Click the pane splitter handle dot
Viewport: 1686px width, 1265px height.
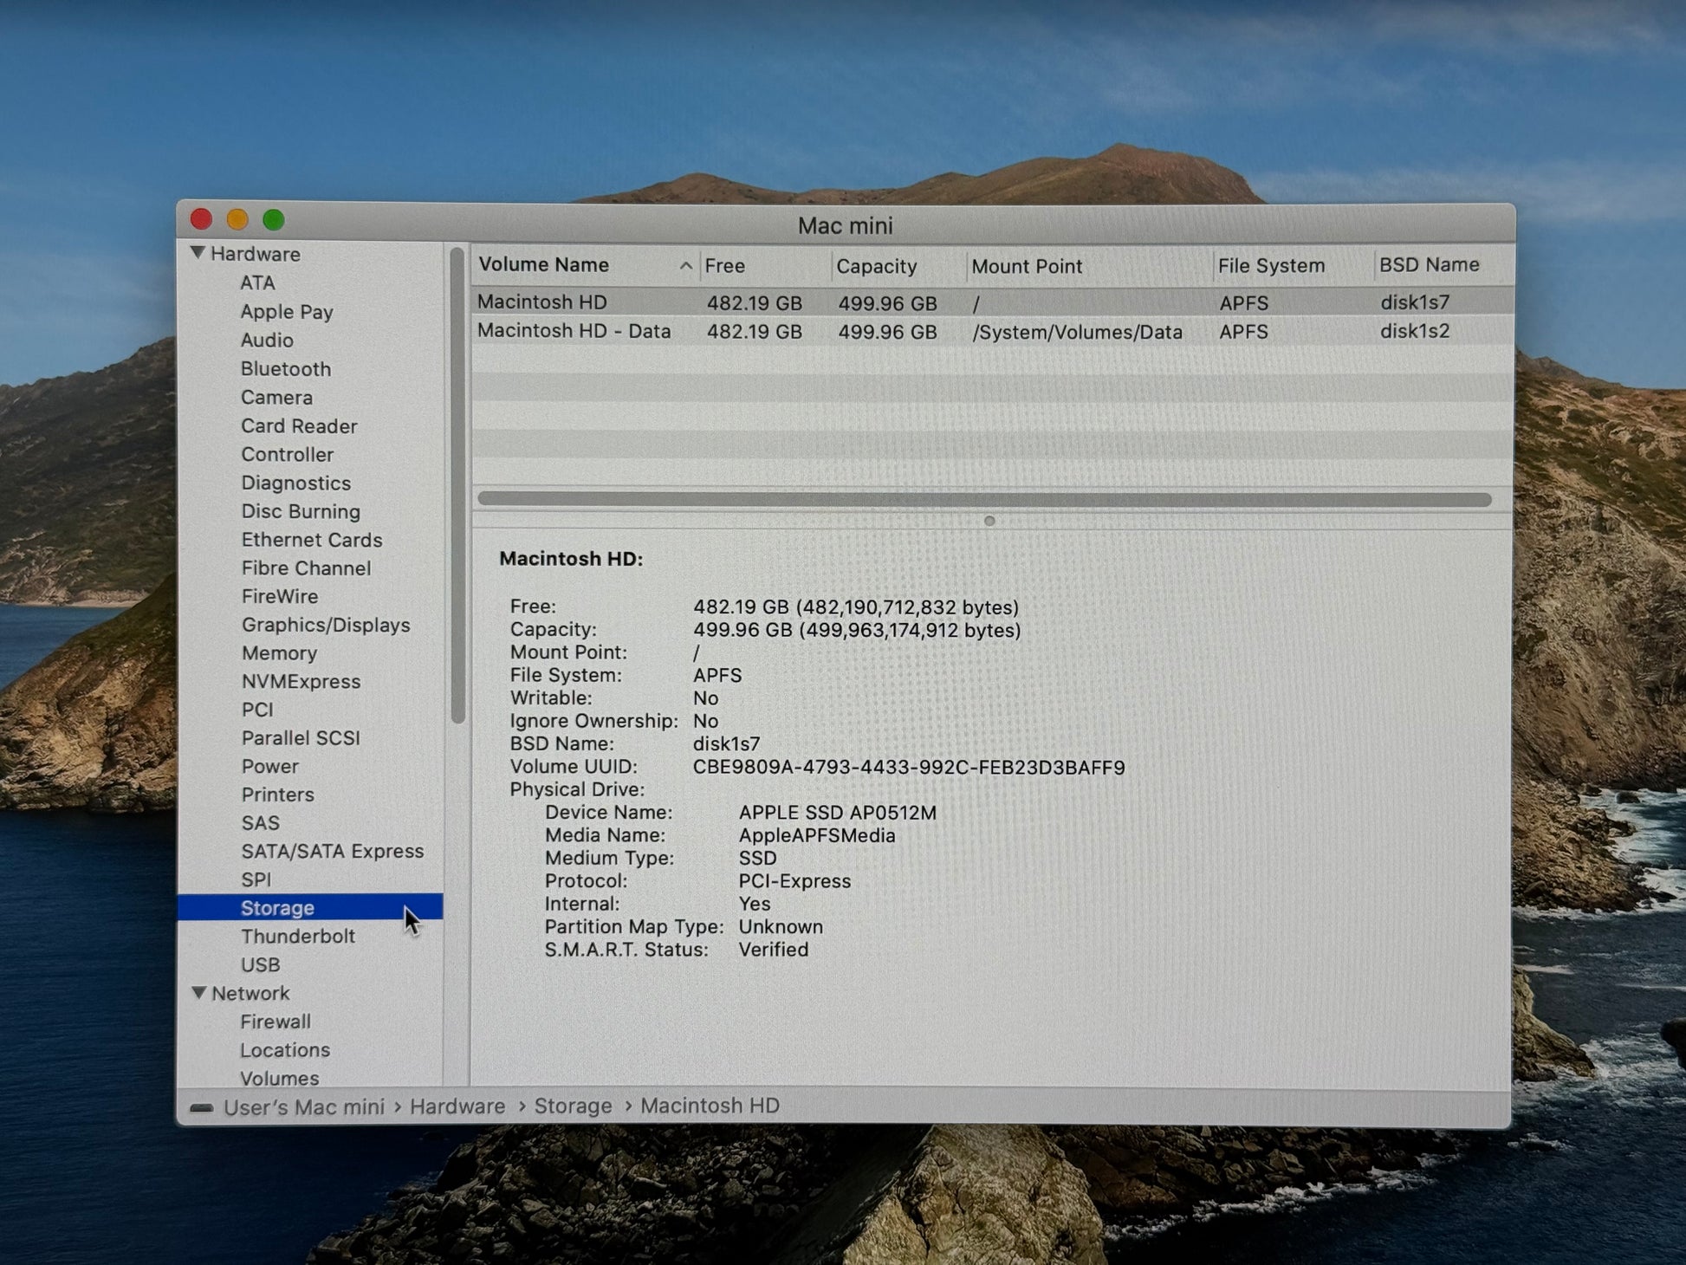pyautogui.click(x=989, y=521)
